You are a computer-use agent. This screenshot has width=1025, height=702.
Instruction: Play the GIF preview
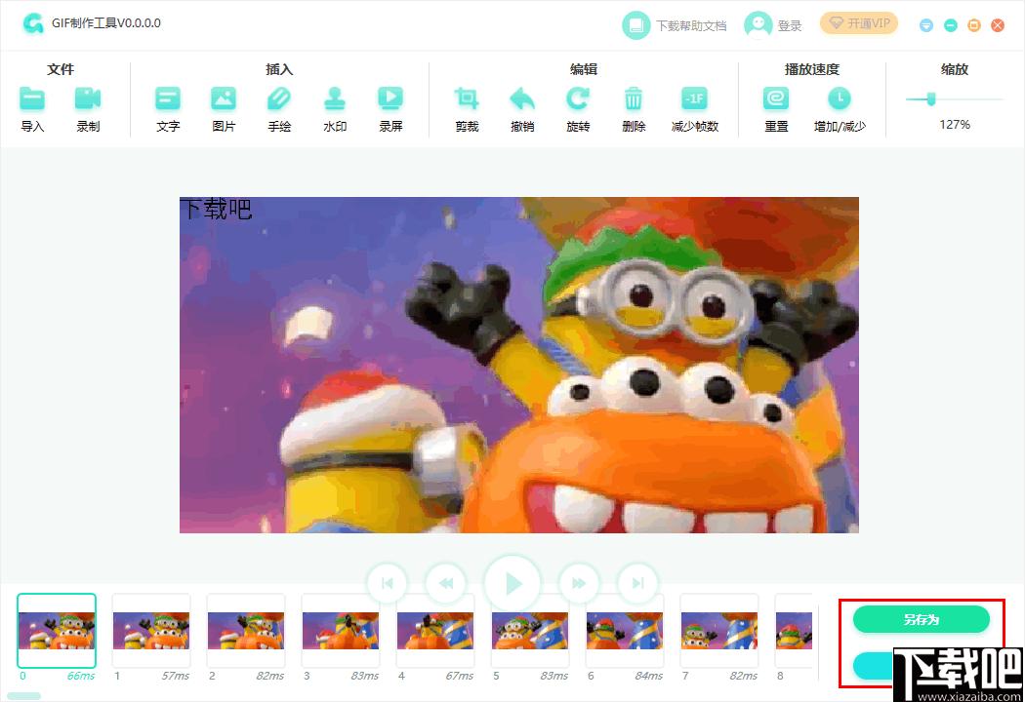pos(512,583)
